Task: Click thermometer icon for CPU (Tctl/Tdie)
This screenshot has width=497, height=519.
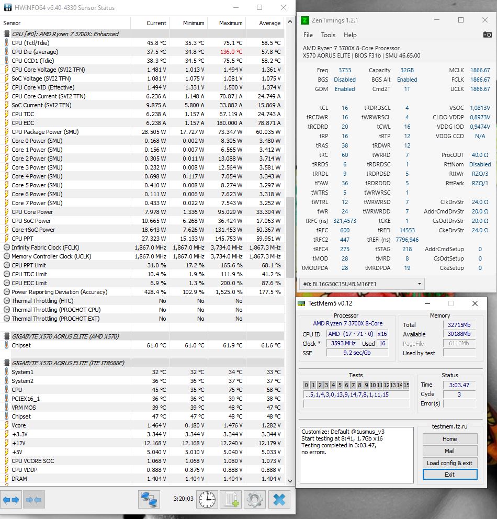Action: 6,43
